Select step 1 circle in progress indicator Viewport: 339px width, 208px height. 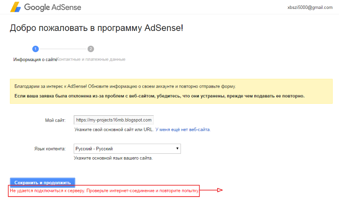click(36, 49)
